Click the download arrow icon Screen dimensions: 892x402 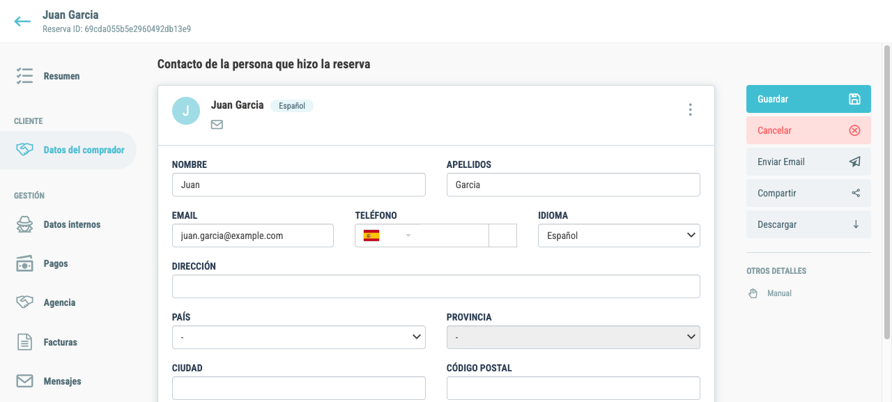(x=856, y=224)
